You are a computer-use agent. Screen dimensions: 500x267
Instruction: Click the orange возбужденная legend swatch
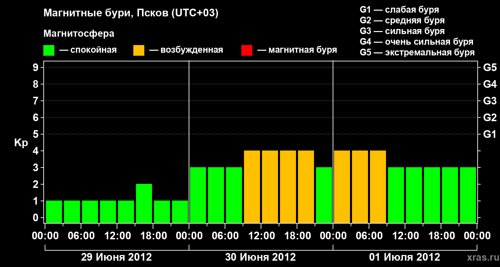[139, 50]
